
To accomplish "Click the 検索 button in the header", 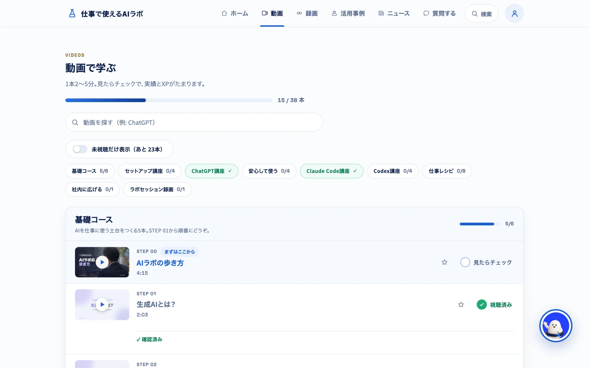I will tap(481, 13).
